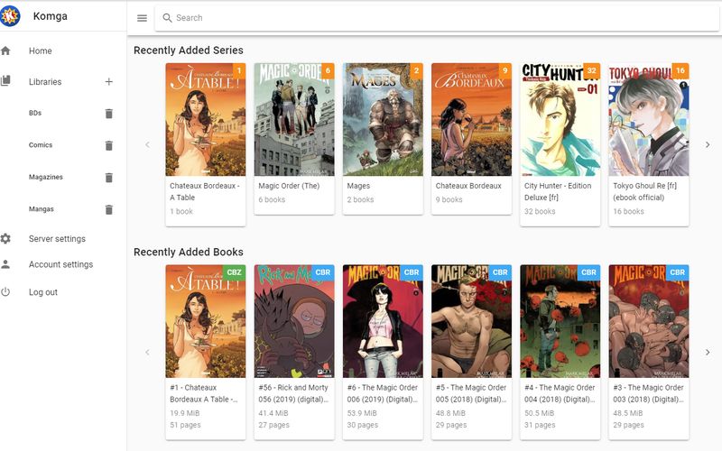Open Chateaux Bordeaux series cover
Screen dimensions: 722x451
[x=471, y=119]
